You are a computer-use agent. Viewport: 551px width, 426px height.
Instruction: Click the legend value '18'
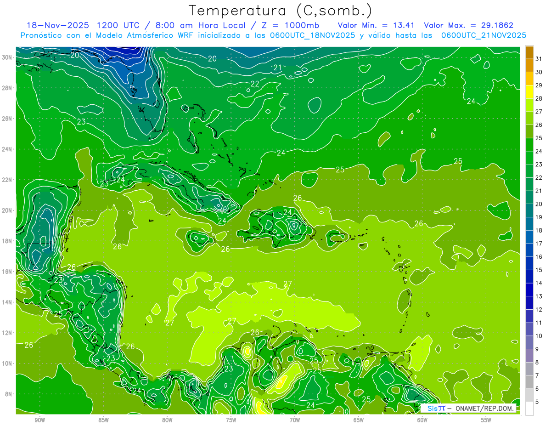[x=539, y=230]
